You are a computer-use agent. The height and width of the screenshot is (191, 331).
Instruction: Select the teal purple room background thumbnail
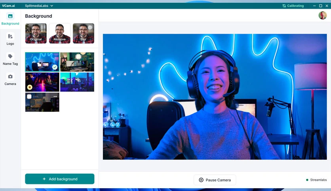77,82
